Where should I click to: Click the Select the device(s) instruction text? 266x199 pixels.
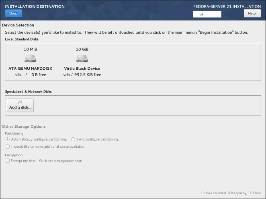pyautogui.click(x=127, y=32)
